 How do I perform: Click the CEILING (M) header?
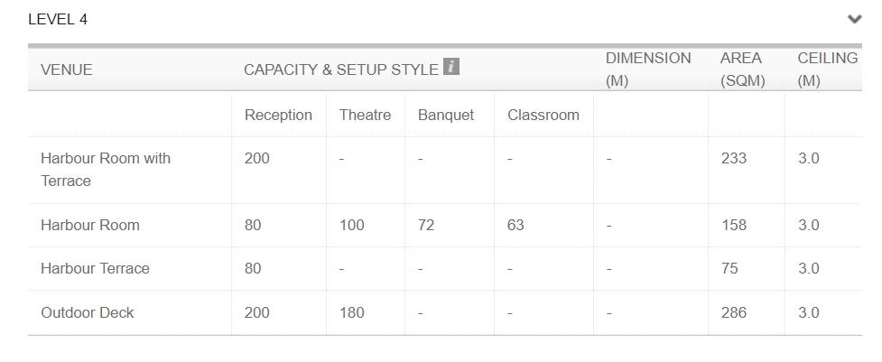[x=828, y=70]
